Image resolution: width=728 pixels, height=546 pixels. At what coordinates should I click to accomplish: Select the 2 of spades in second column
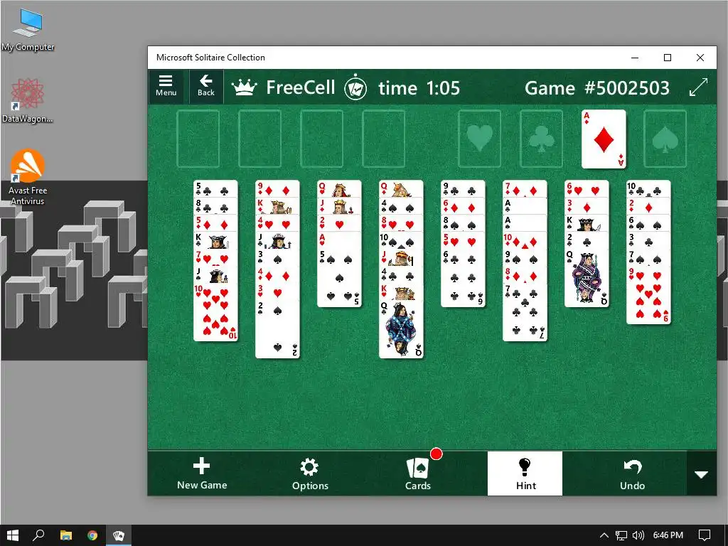[278, 330]
